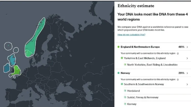Click community icon beside Karmøy
191x107 pixels.
click(125, 104)
